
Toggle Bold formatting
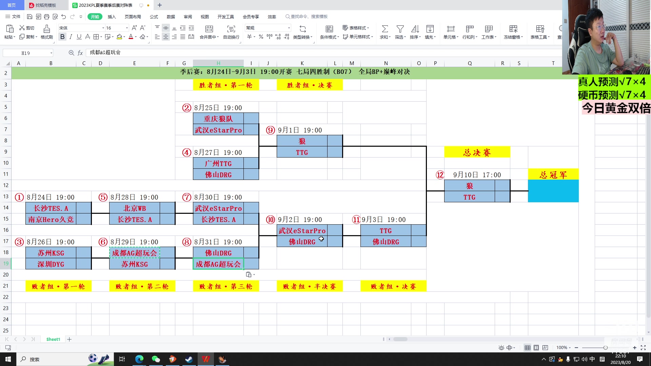(62, 37)
